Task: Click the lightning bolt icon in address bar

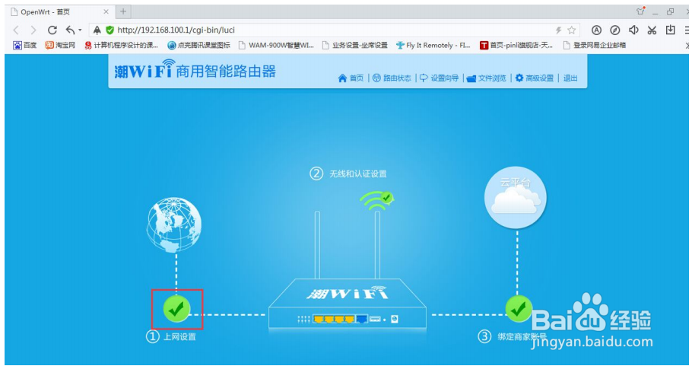Action: [x=558, y=30]
